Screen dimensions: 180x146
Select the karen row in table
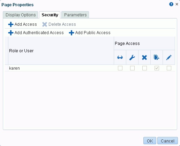point(90,68)
